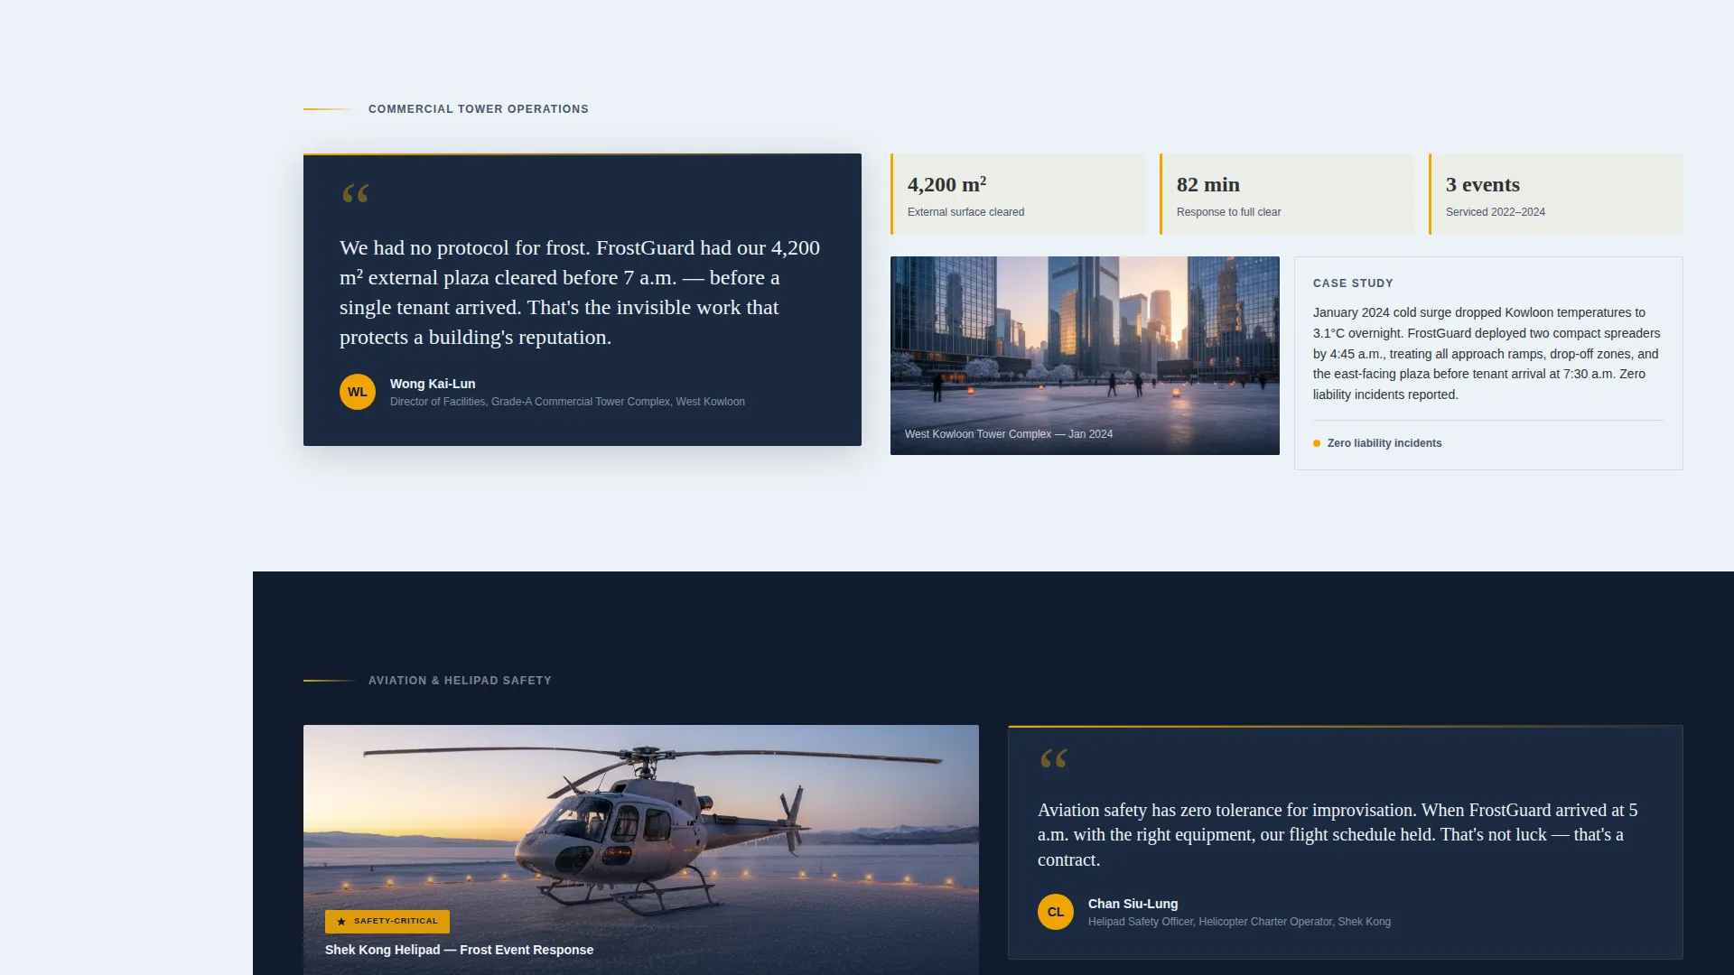Viewport: 1734px width, 975px height.
Task: Click the Serviced 2022–2024 label
Action: [1495, 212]
